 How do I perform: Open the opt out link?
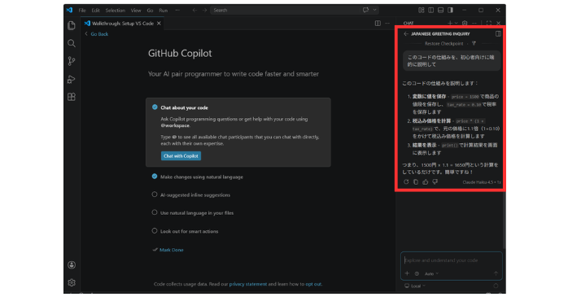[x=313, y=284]
